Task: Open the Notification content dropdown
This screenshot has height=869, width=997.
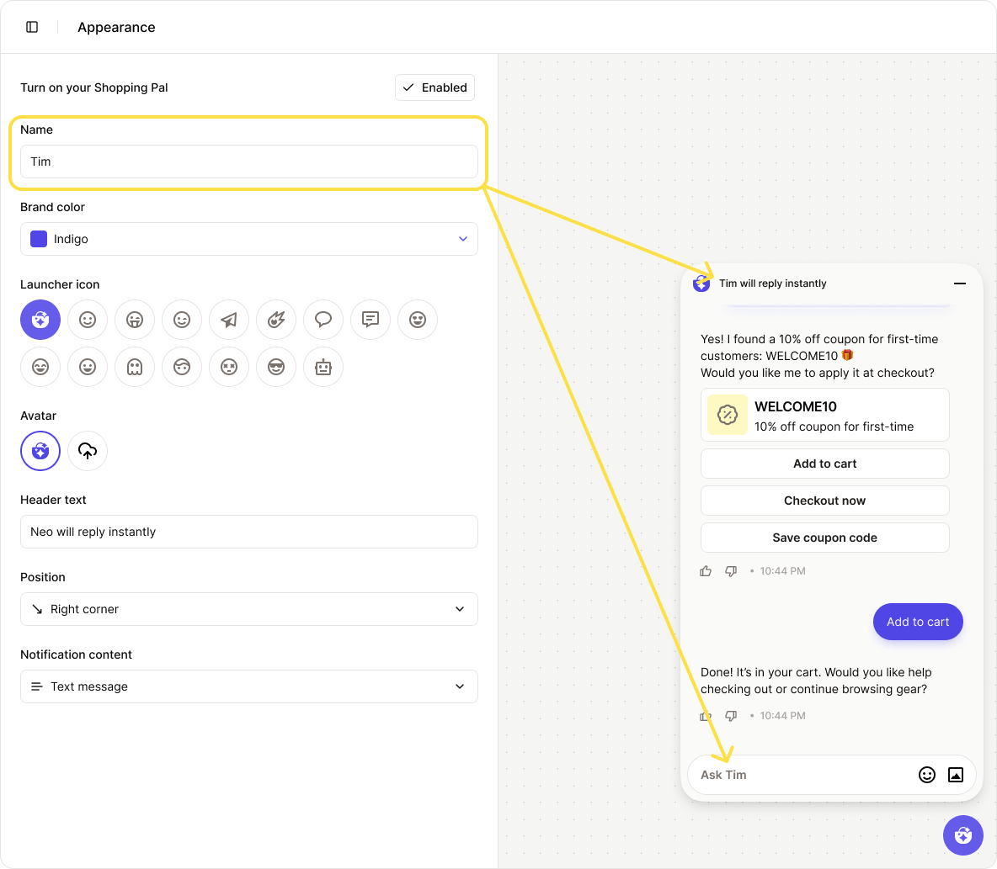Action: pos(249,686)
